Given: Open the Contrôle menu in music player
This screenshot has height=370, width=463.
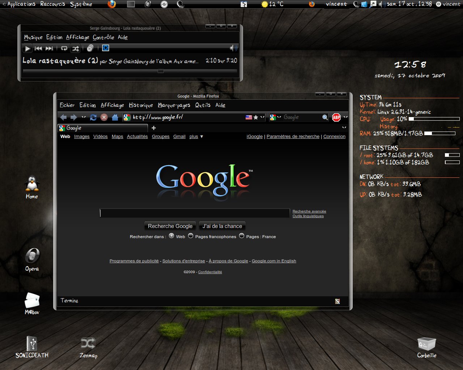Looking at the screenshot, I should (x=103, y=37).
